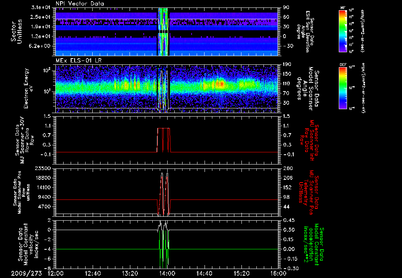Click the 70 scanner angle tick label
The image size is (402, 278).
point(285,93)
